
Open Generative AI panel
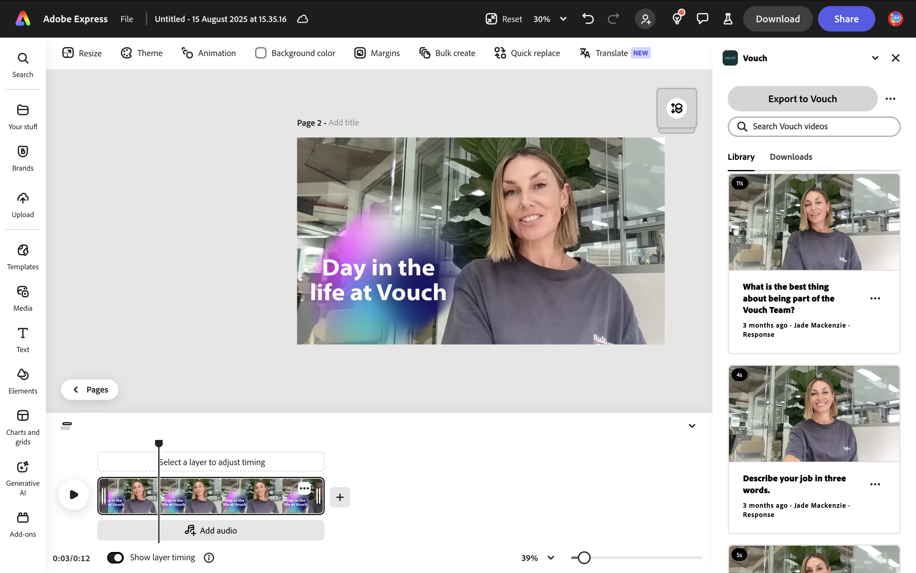coord(23,478)
